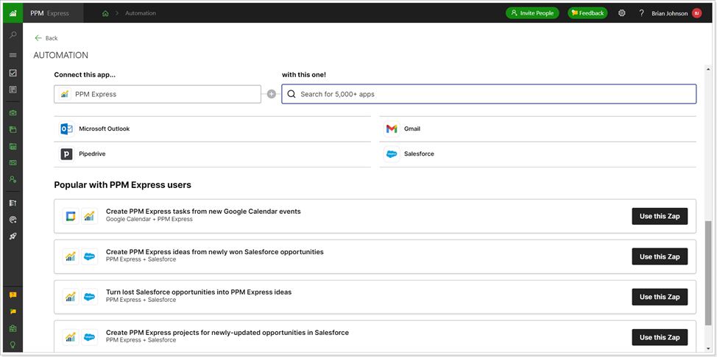Click the Gmail app icon

[392, 129]
